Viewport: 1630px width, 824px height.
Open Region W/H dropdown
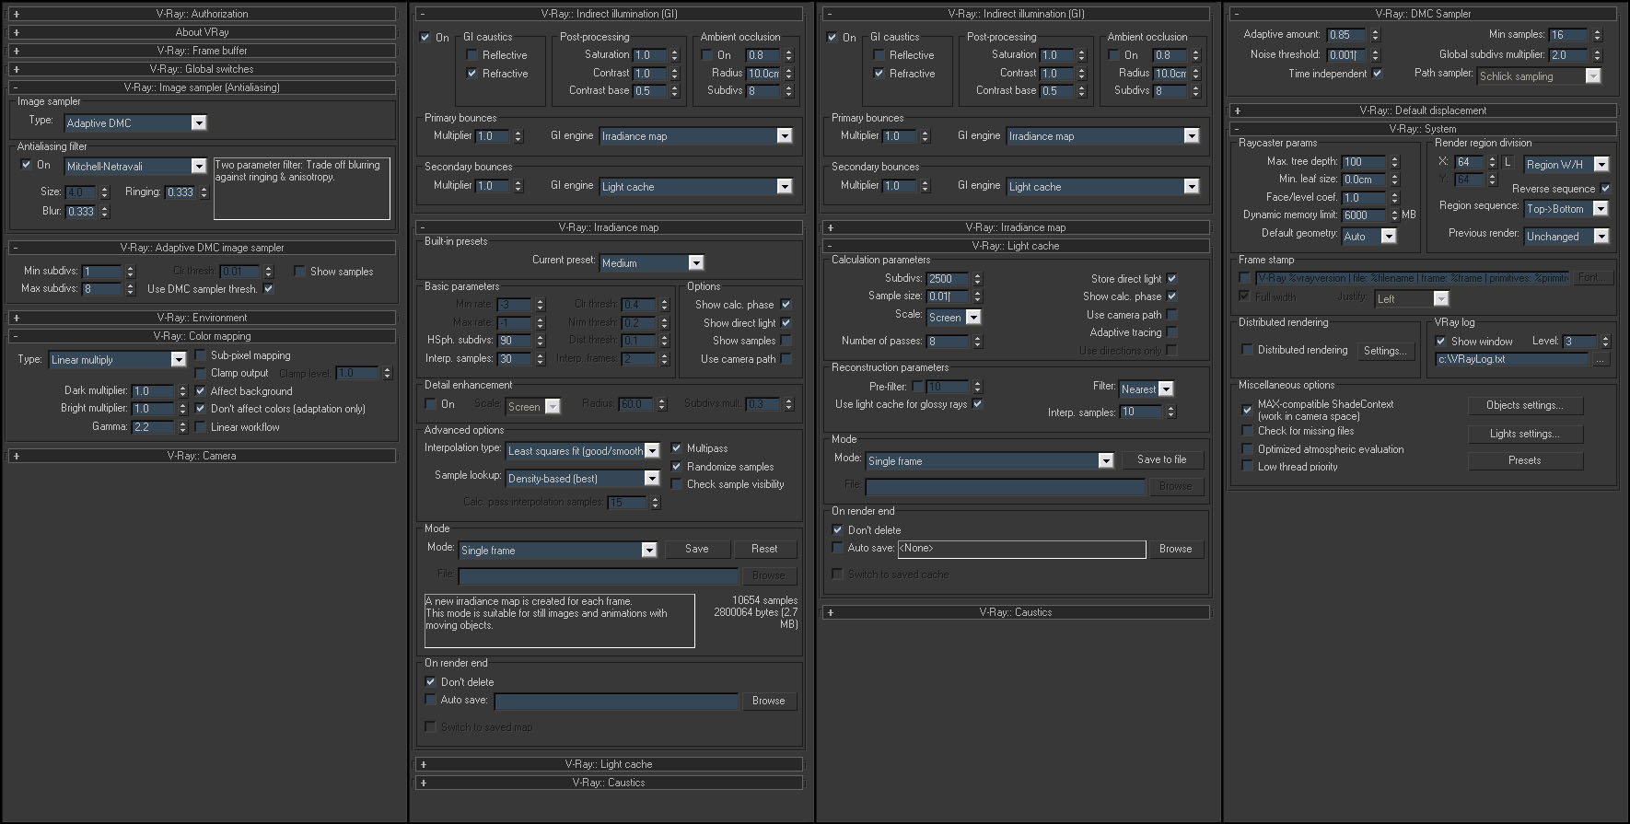coord(1566,165)
